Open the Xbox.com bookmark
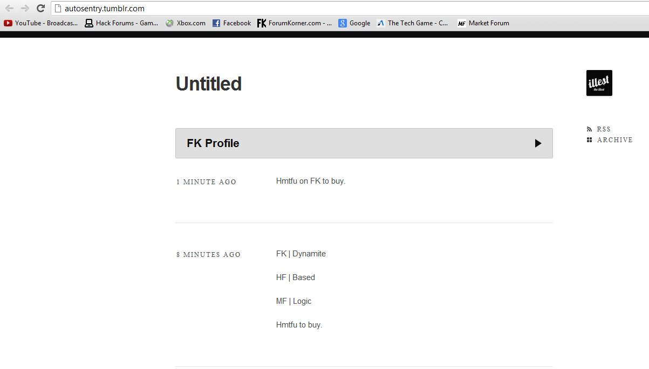Screen dimensions: 649x369 point(185,23)
